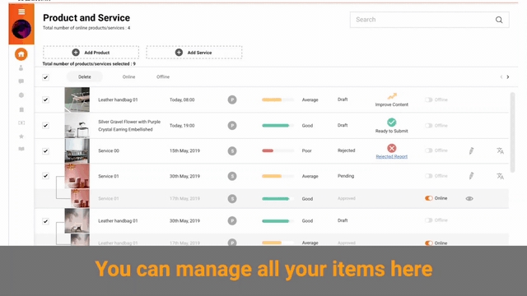The image size is (527, 296).
Task: Click the search magnifier icon
Action: [x=499, y=20]
